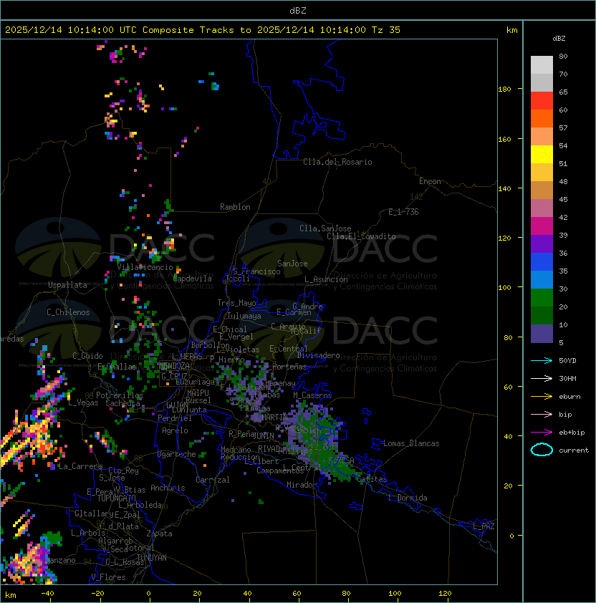
Task: Click the Ramblon label on the map
Action: (x=235, y=207)
